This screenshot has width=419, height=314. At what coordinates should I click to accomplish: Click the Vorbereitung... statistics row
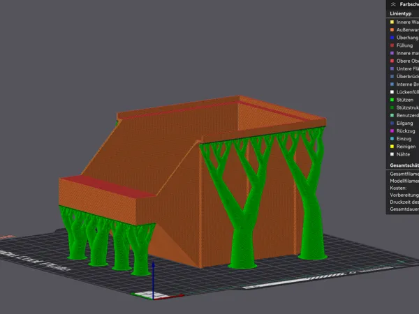click(404, 195)
